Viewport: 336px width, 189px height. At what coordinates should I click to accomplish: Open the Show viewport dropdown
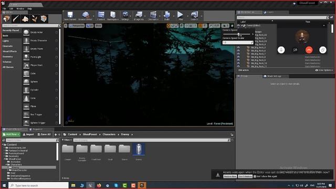tap(98, 26)
